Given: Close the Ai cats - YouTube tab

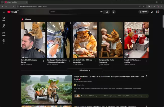Looking at the screenshot, I should [x=26, y=2].
